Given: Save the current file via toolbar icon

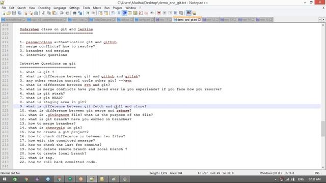Looking at the screenshot, I should click(14, 13).
